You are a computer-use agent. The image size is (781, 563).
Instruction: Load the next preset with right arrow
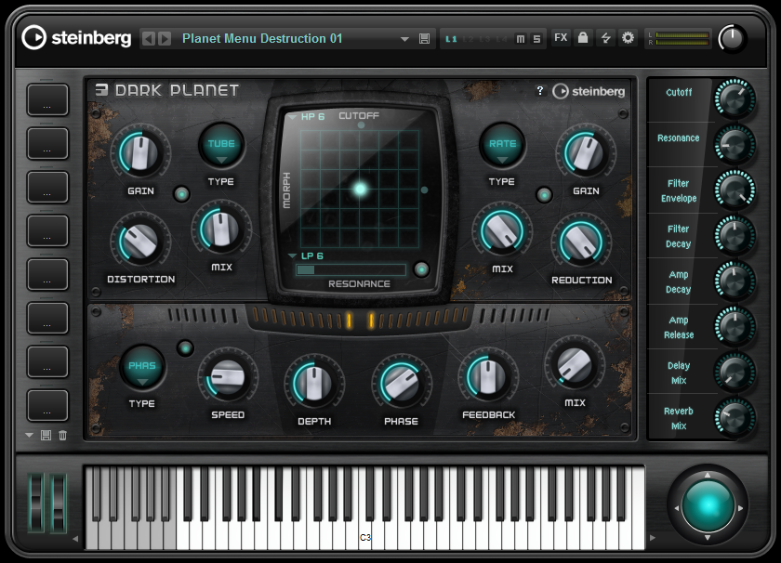(x=165, y=38)
